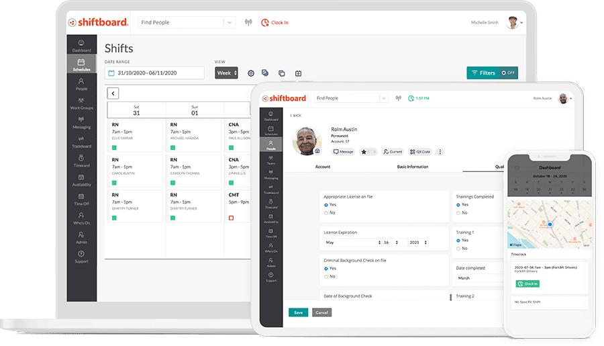Click the green 1:57 PM clock on the tablet
This screenshot has height=346, width=604.
coord(419,98)
